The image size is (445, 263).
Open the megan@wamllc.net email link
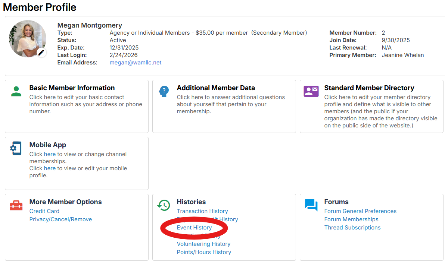point(136,63)
